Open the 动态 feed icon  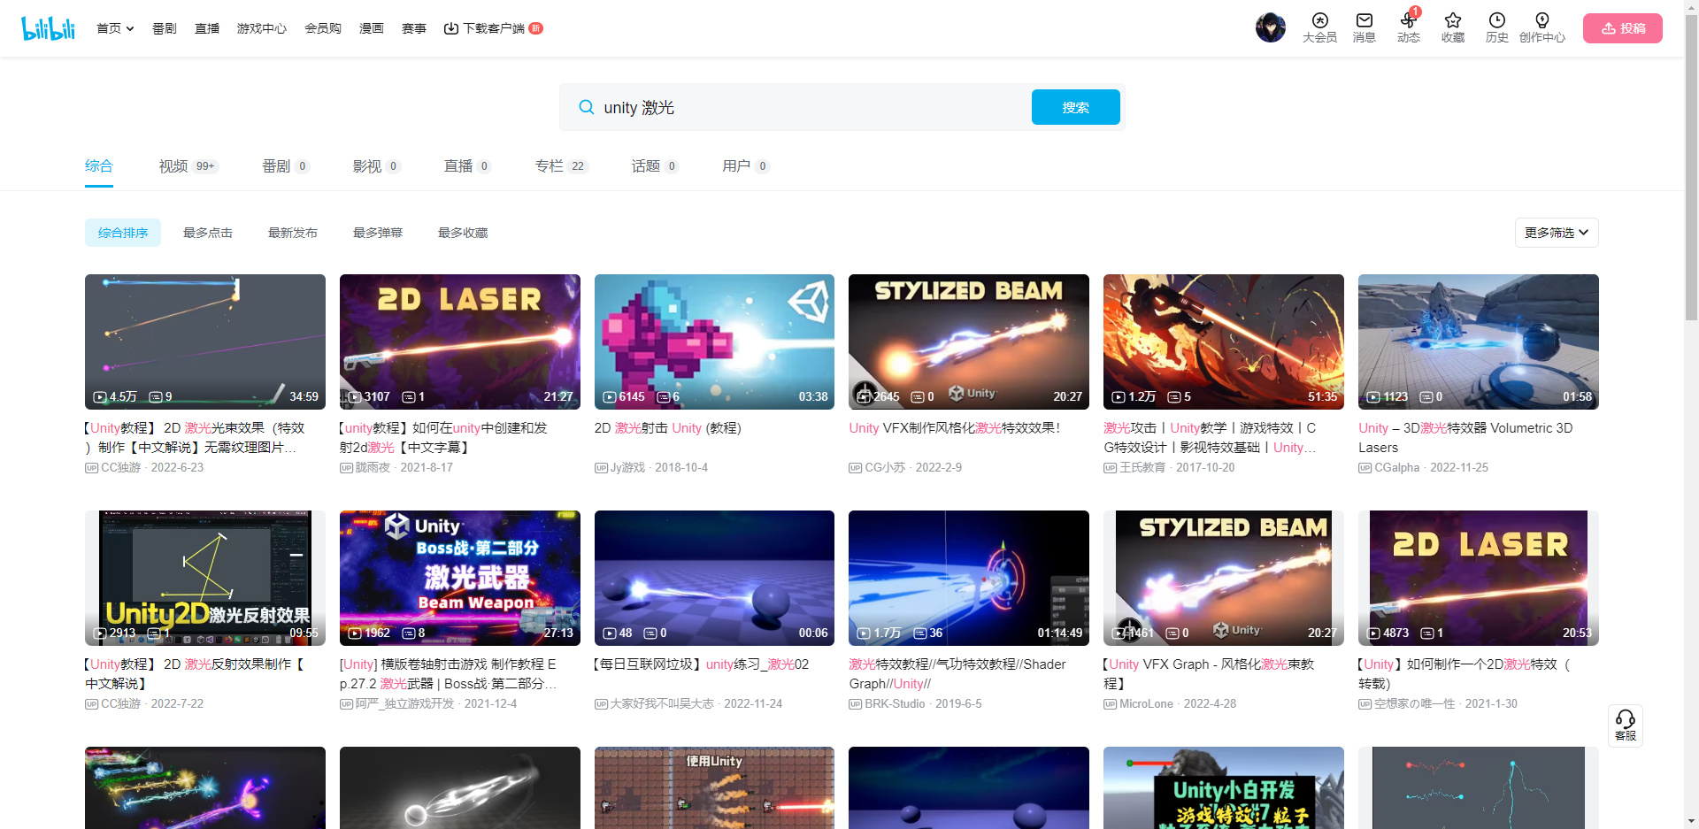[x=1408, y=27]
